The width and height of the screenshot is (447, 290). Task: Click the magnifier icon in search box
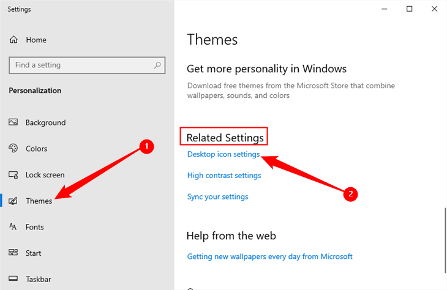coord(157,65)
